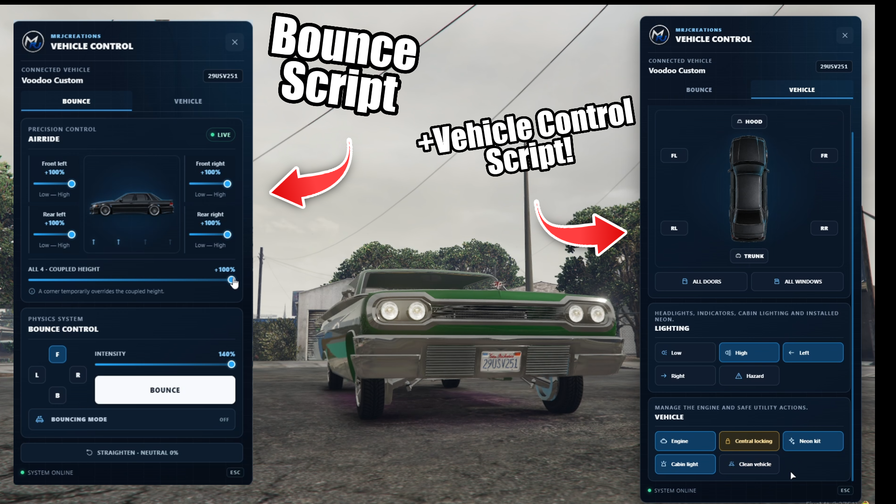Toggle front right door FR
The image size is (896, 504).
[x=824, y=156]
